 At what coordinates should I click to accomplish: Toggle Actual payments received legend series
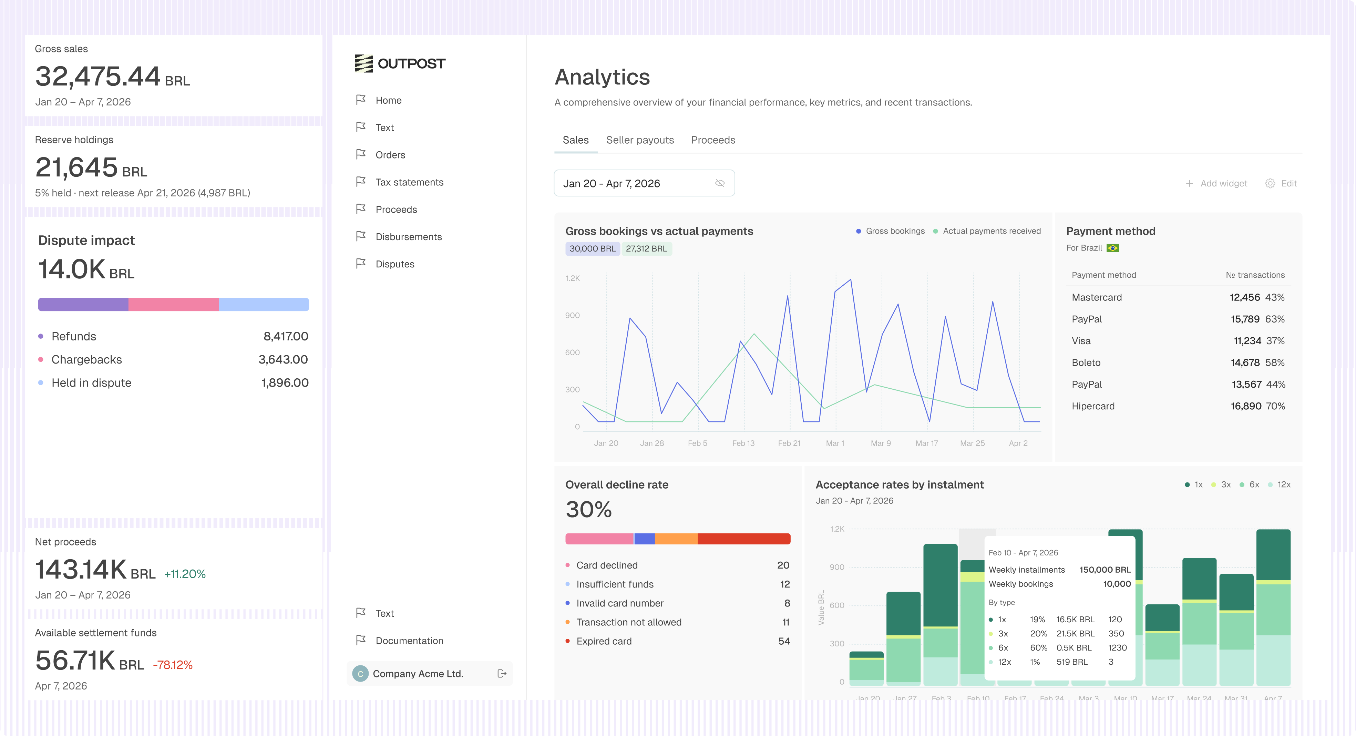(986, 231)
